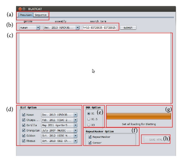Uncheck the Gibbon checkbox

pyautogui.click(x=24, y=135)
